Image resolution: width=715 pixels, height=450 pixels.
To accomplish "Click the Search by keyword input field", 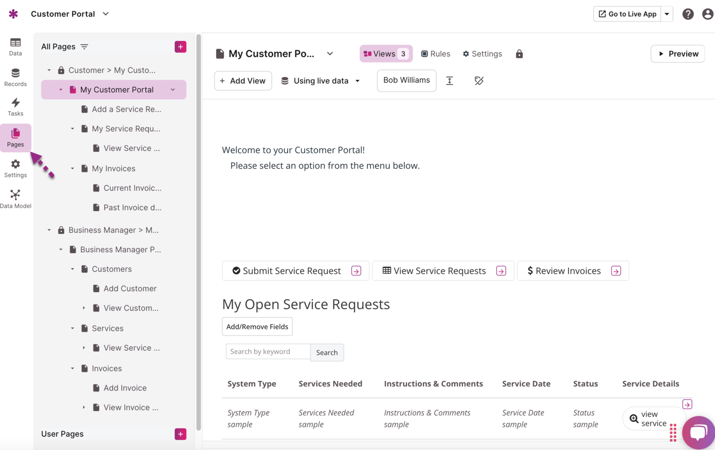I will (x=268, y=352).
